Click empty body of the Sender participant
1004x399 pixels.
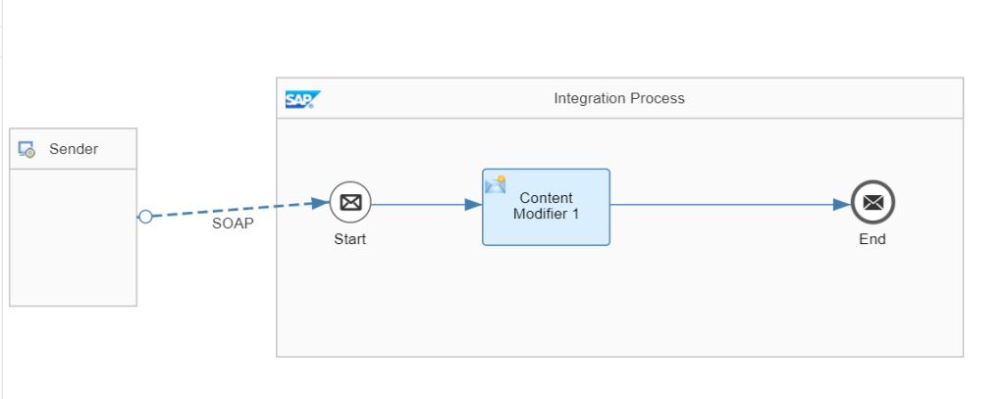pyautogui.click(x=74, y=255)
